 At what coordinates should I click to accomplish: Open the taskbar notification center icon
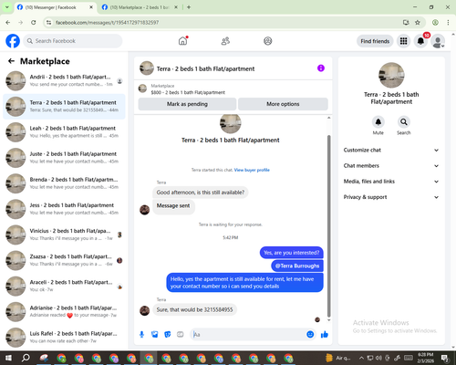(445, 358)
